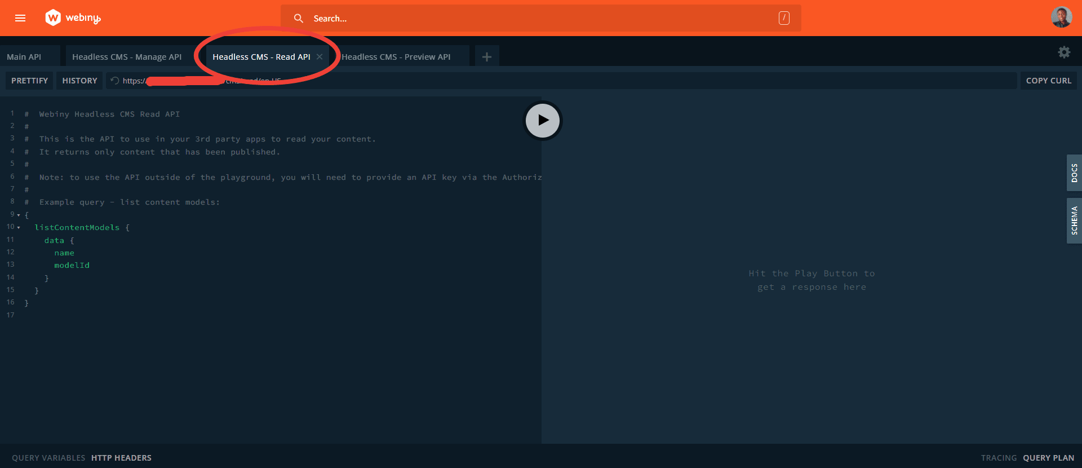Click the COPY CURL button
Viewport: 1082px width, 468px height.
tap(1049, 81)
